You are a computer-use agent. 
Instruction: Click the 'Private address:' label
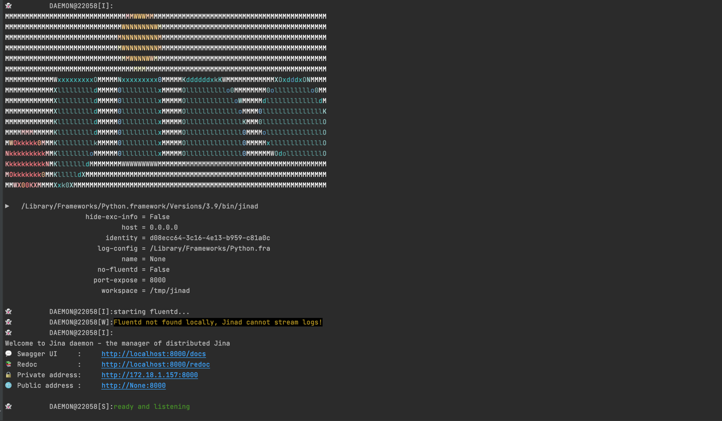(49, 375)
